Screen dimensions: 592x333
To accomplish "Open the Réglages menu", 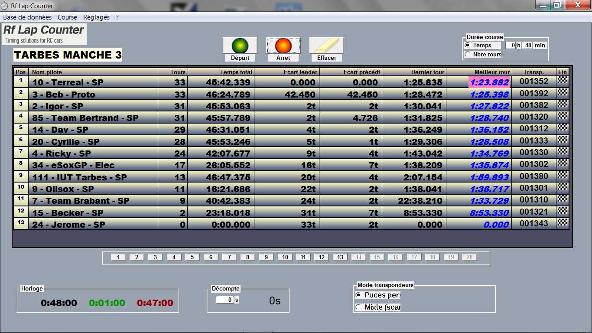I will point(96,17).
